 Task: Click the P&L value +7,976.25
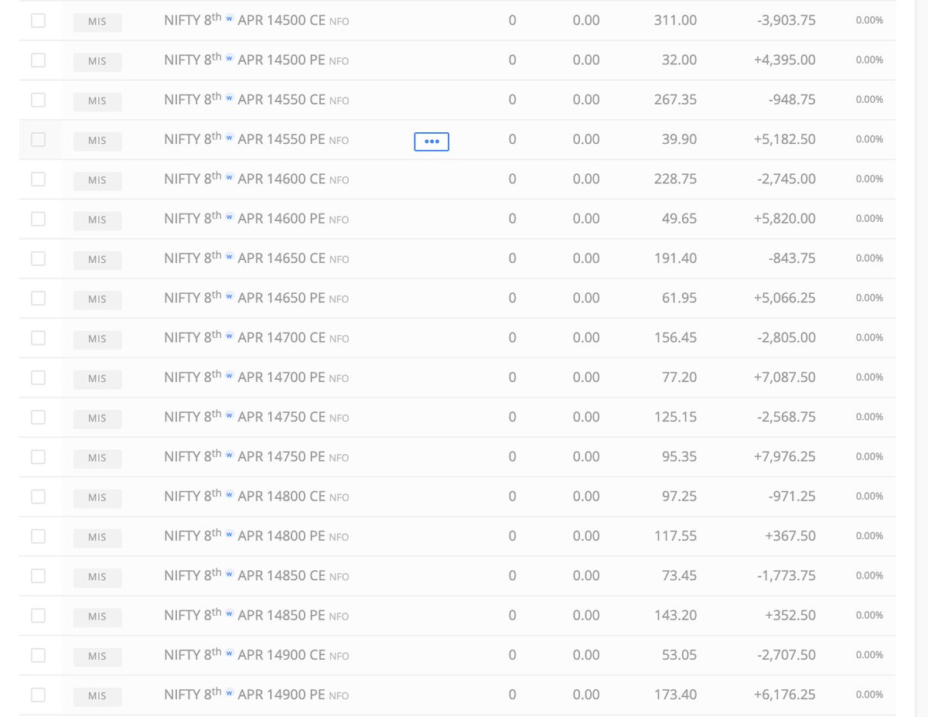tap(784, 457)
